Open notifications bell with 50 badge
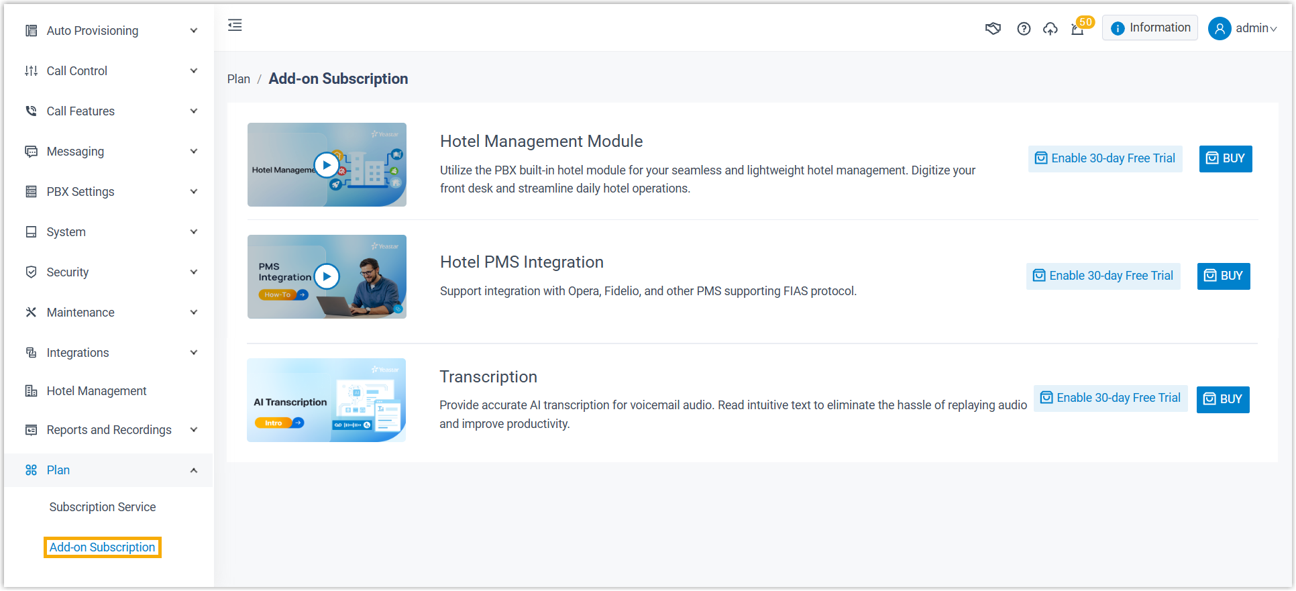This screenshot has height=591, width=1296. coord(1078,29)
